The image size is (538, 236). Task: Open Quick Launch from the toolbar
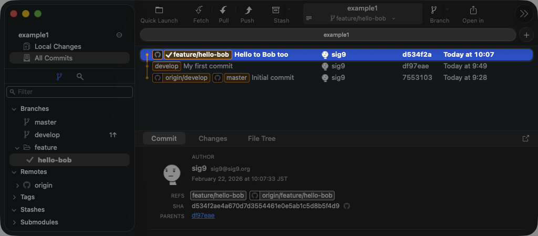point(159,11)
